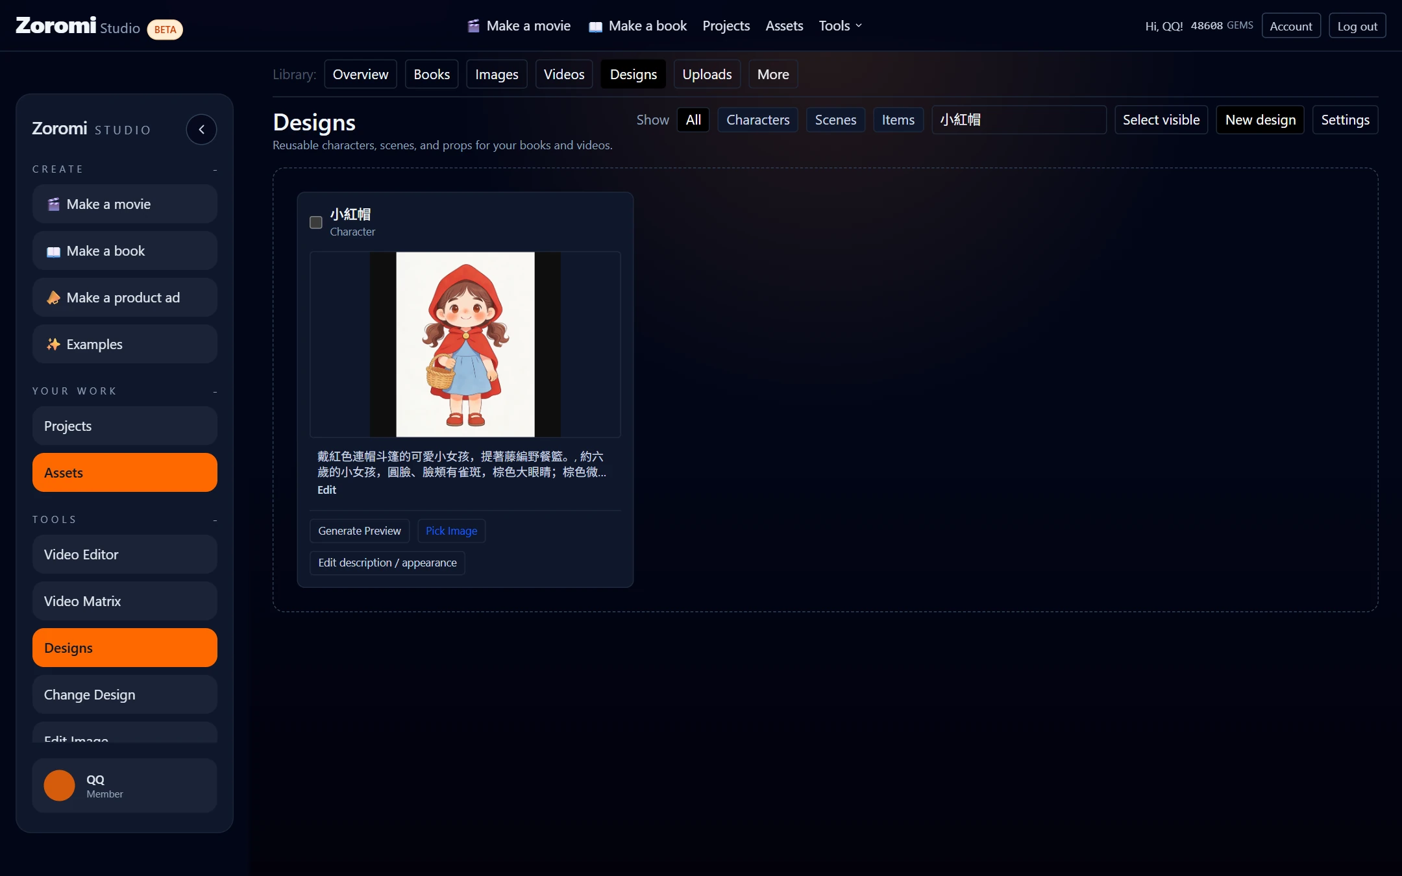The image size is (1402, 876).
Task: Filter designs by Scenes
Action: pyautogui.click(x=835, y=119)
